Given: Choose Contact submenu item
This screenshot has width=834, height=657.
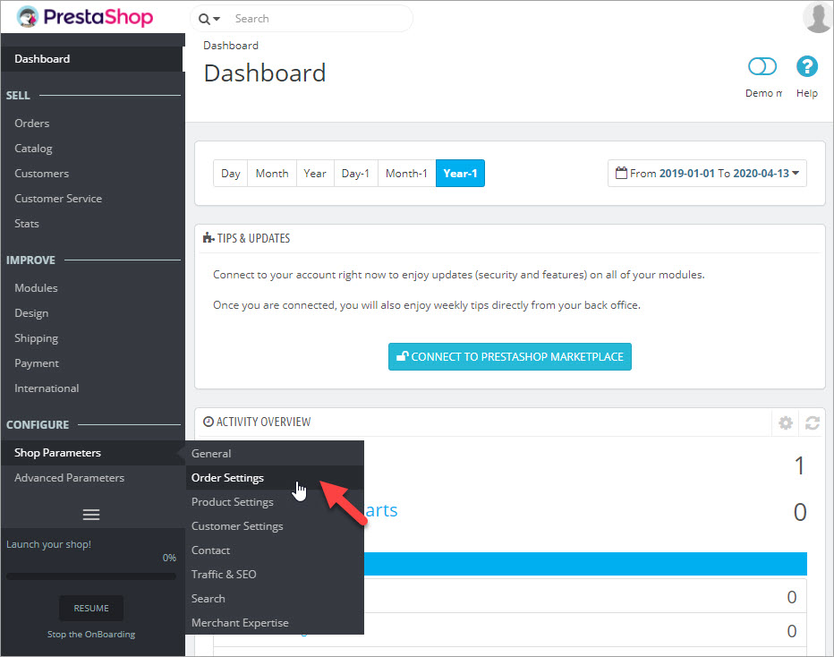Looking at the screenshot, I should [275, 550].
